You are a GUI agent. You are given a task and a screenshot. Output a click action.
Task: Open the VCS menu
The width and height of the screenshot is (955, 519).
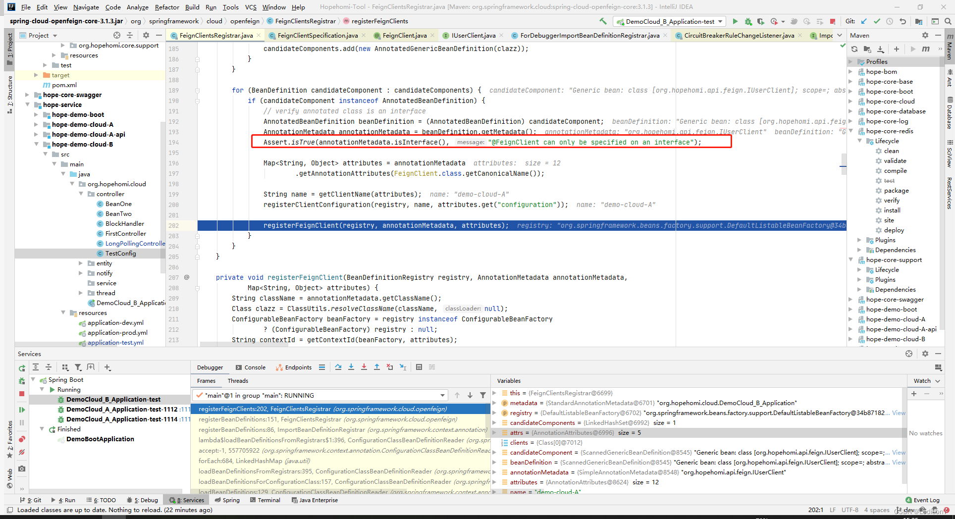point(251,7)
